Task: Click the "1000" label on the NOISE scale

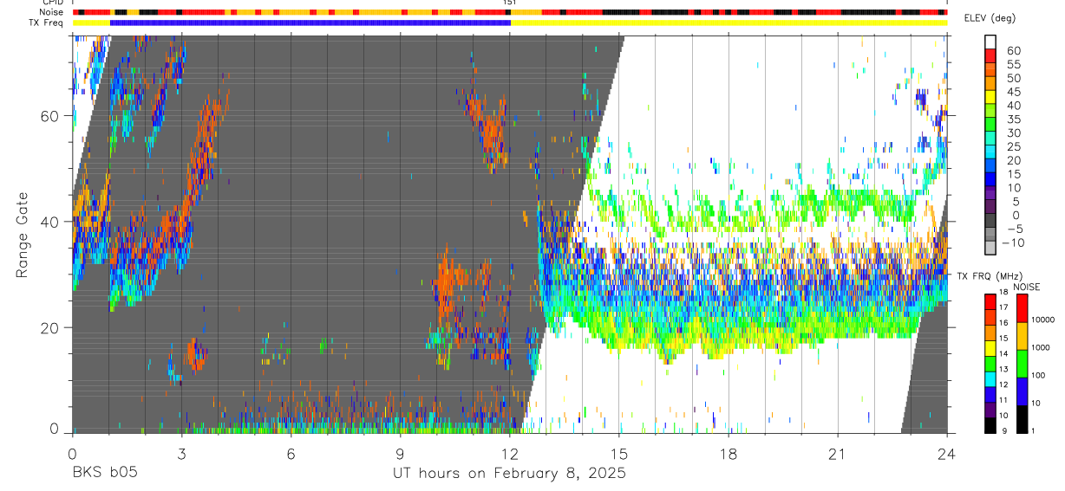Action: [1042, 348]
